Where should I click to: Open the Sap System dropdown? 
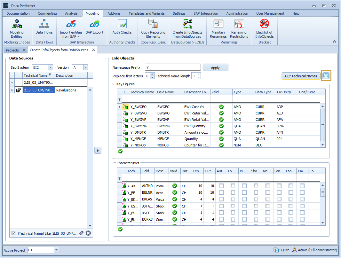pos(51,67)
